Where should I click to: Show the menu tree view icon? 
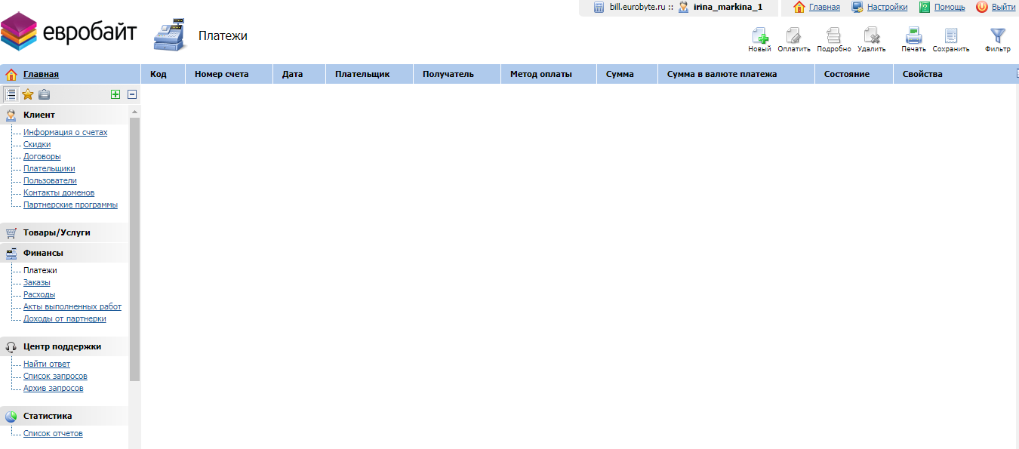(11, 94)
